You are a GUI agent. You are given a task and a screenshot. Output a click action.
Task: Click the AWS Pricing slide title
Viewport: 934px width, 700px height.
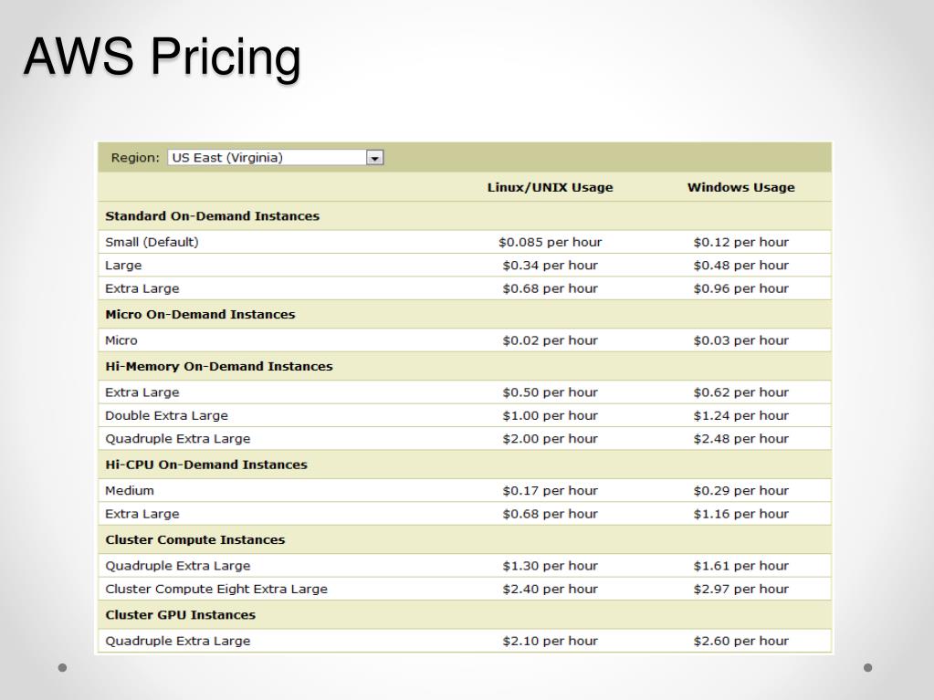point(162,57)
